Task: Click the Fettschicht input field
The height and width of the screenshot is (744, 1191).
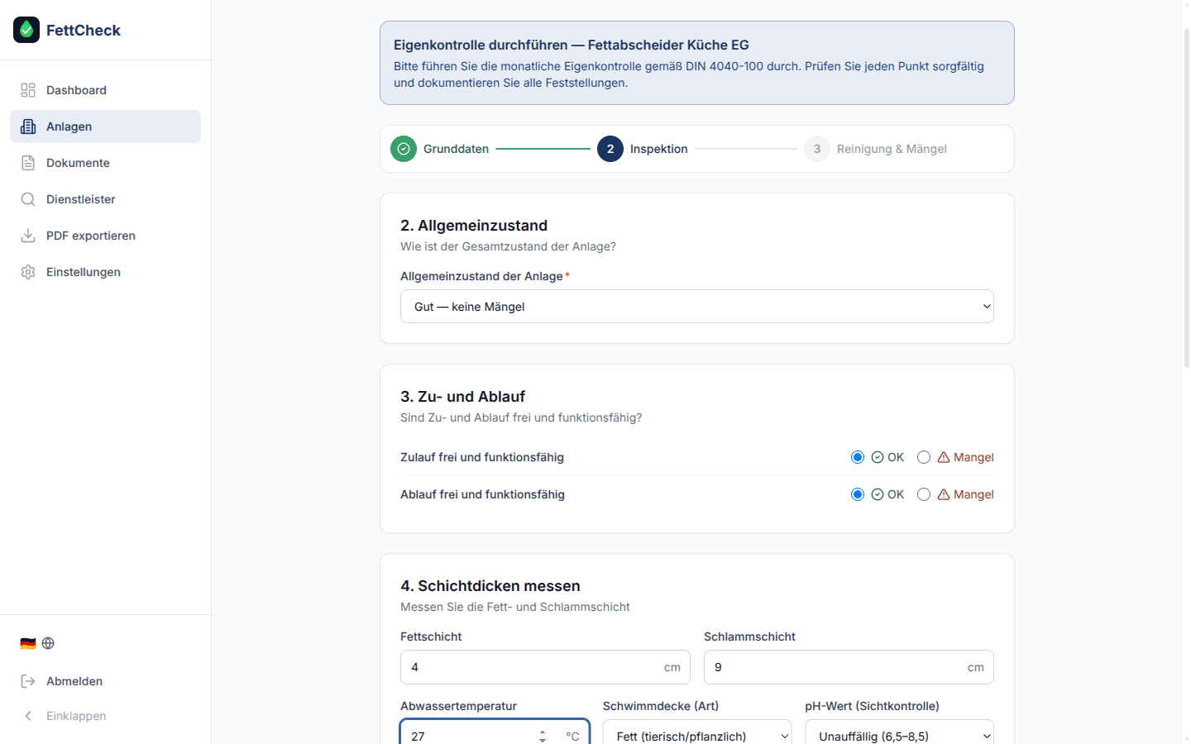Action: (545, 667)
